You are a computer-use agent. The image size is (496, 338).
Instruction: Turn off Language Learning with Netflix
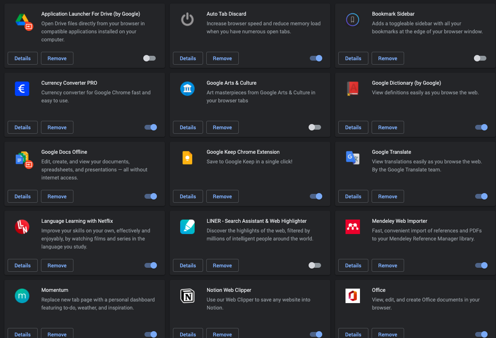click(x=151, y=265)
